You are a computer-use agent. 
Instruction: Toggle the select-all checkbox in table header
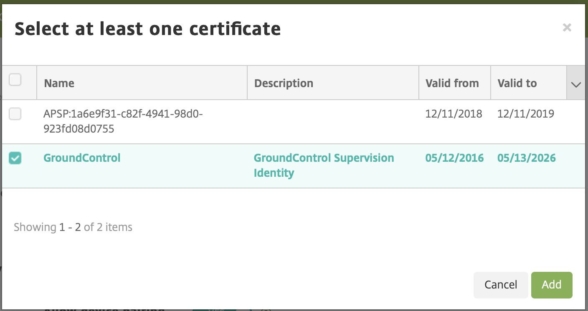[15, 79]
